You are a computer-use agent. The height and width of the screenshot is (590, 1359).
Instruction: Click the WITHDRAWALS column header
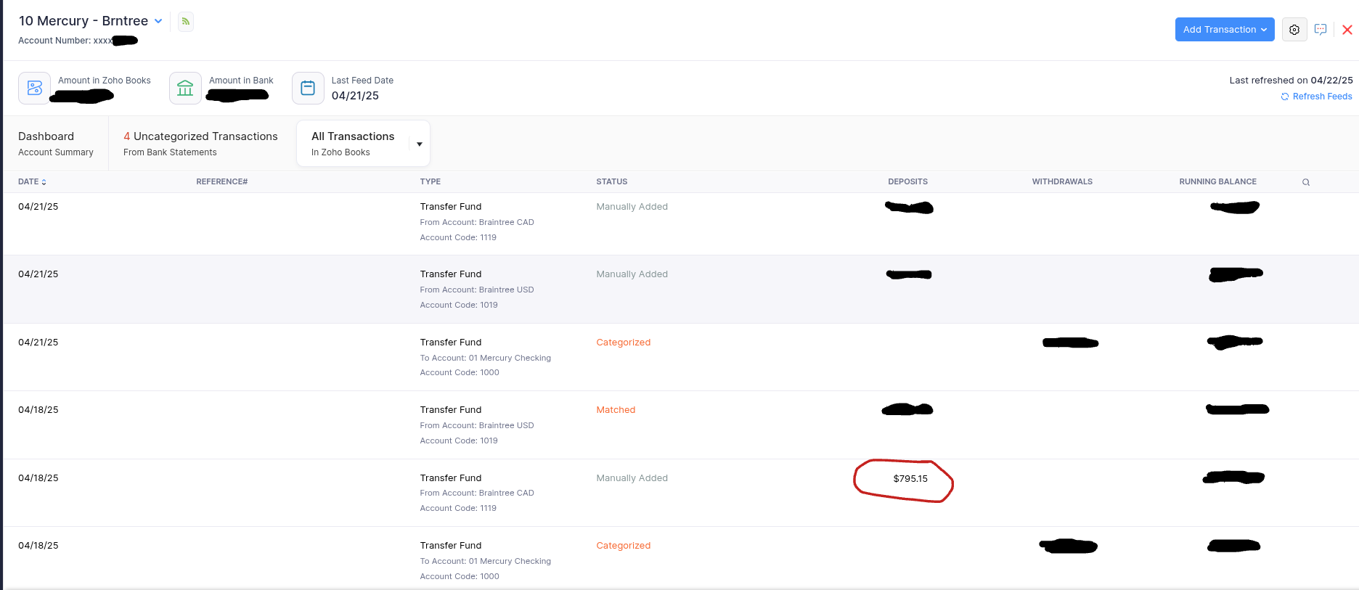[1062, 182]
